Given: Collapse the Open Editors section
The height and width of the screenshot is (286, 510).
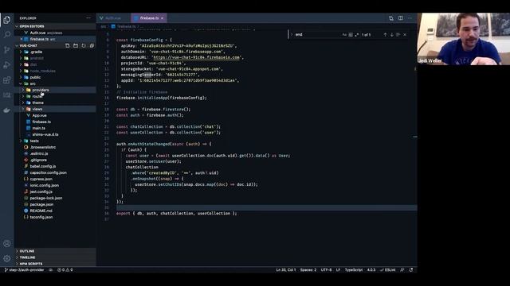Looking at the screenshot, I should [32, 26].
